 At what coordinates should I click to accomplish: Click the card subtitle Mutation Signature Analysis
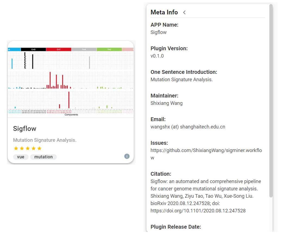coord(45,140)
